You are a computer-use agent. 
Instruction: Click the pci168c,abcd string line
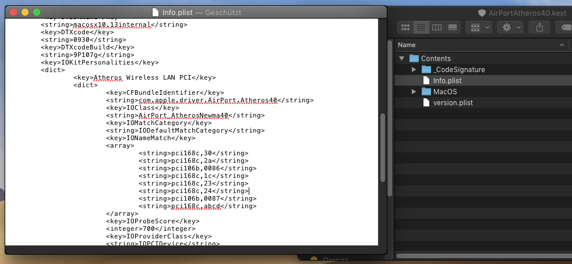(197, 206)
